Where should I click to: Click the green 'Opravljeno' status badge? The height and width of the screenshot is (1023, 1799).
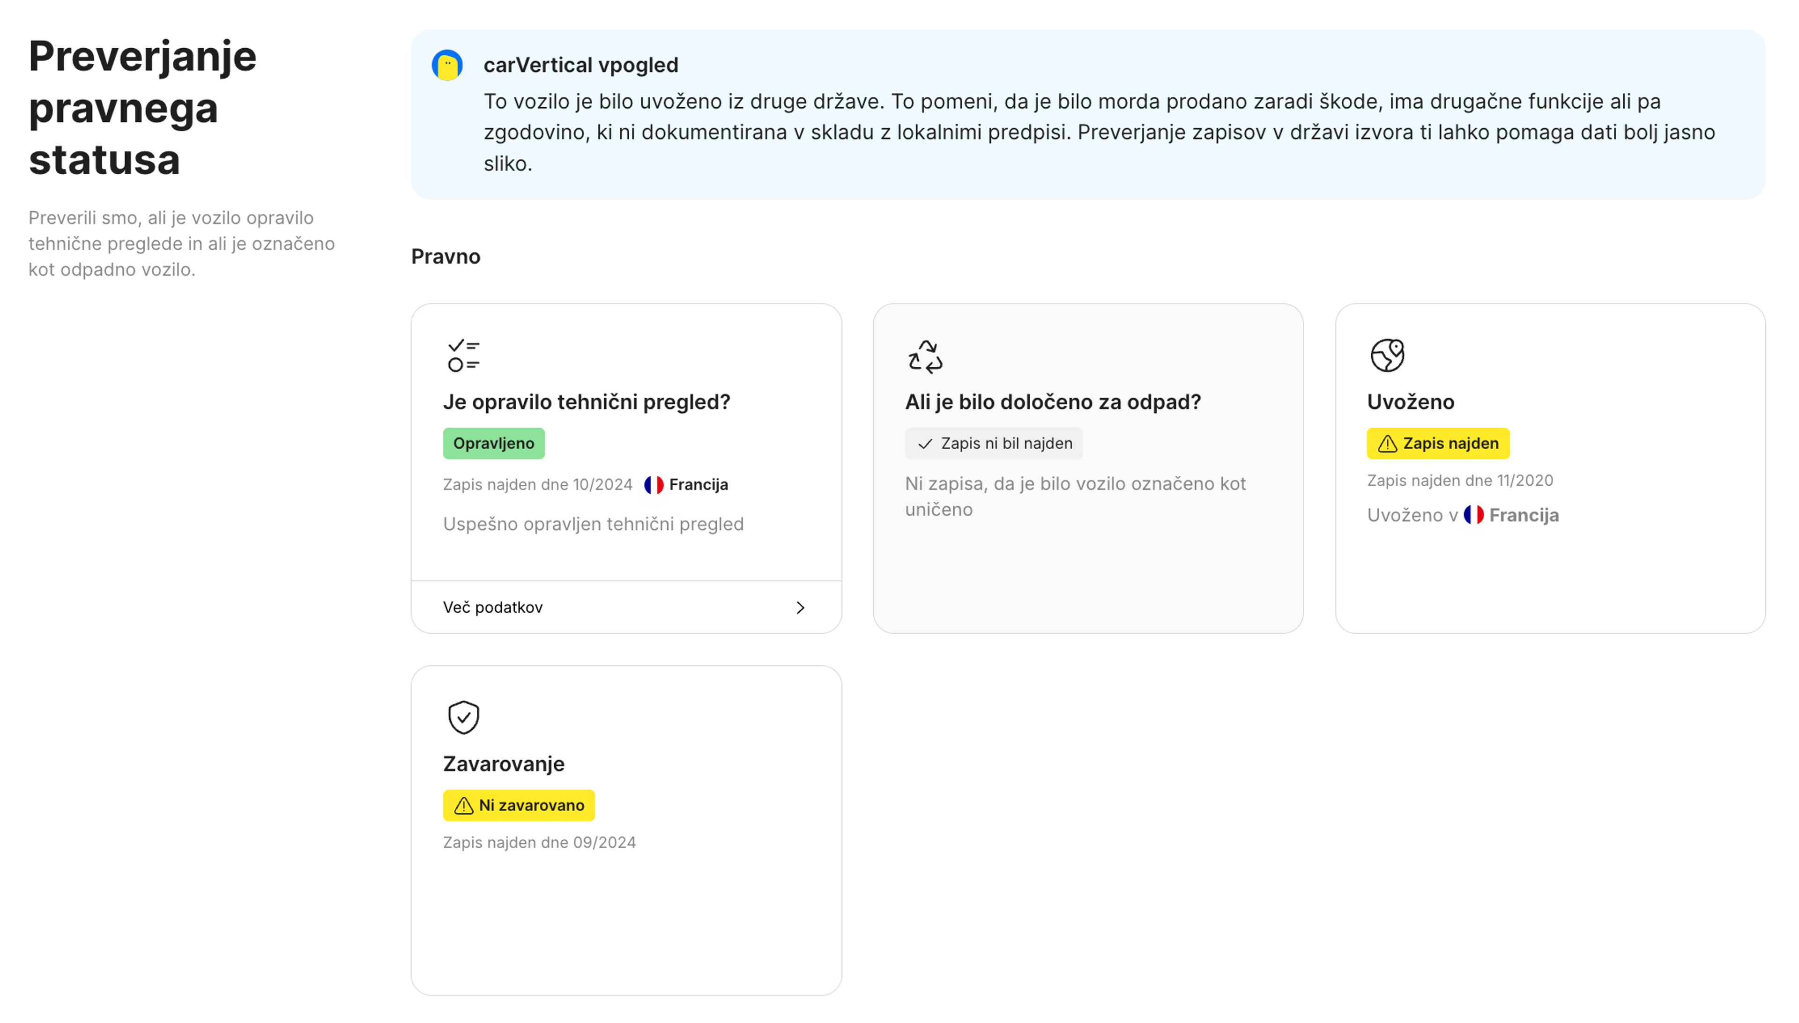(493, 443)
